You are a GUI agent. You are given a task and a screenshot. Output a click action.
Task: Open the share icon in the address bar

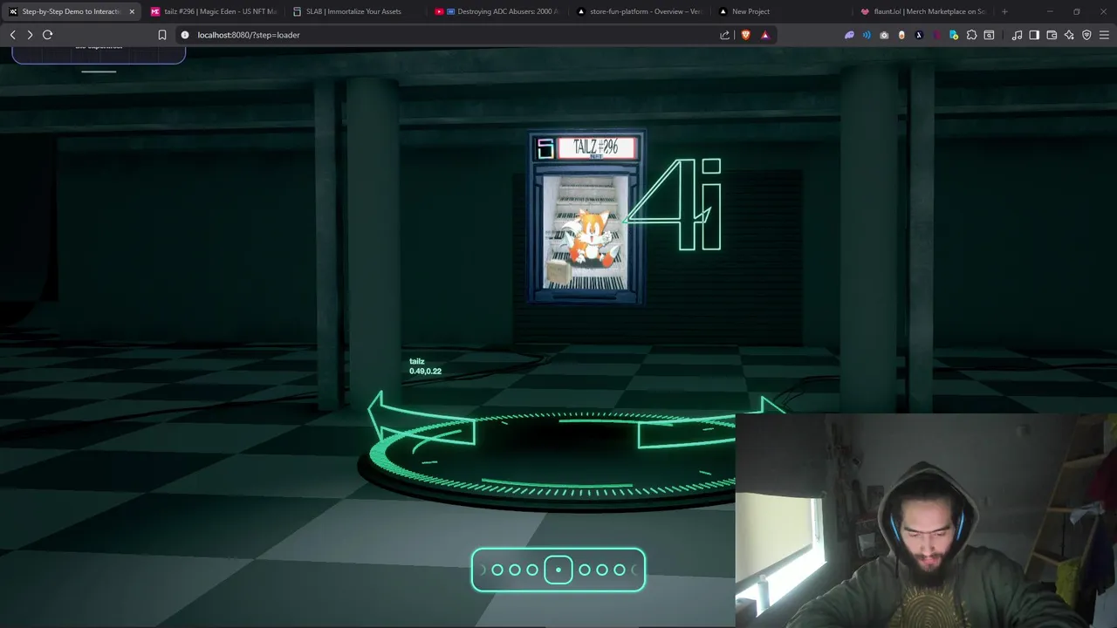(x=724, y=35)
